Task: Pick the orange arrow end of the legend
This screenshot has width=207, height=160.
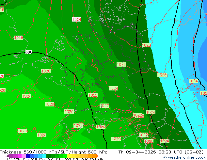Action: click(x=97, y=156)
